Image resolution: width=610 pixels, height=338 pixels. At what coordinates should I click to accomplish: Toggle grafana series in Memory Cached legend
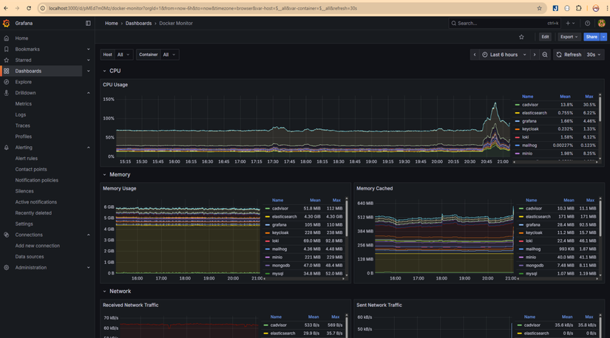[x=532, y=224]
